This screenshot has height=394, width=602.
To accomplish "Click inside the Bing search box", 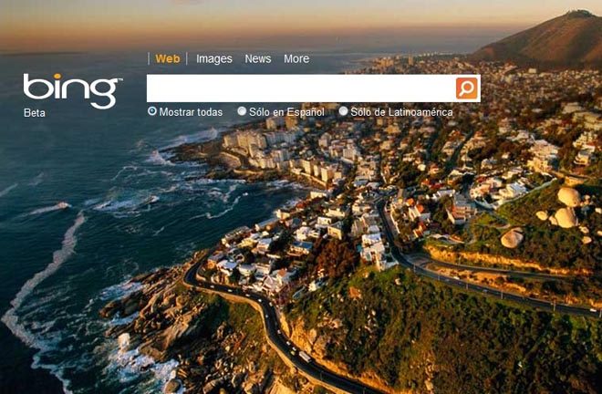I will click(x=301, y=88).
